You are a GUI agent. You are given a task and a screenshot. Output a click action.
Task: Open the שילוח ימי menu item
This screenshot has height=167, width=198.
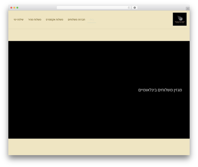[19, 20]
